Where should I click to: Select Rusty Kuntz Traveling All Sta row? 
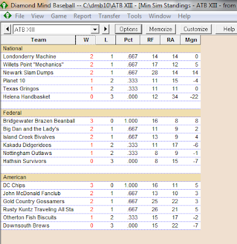(x=101, y=209)
